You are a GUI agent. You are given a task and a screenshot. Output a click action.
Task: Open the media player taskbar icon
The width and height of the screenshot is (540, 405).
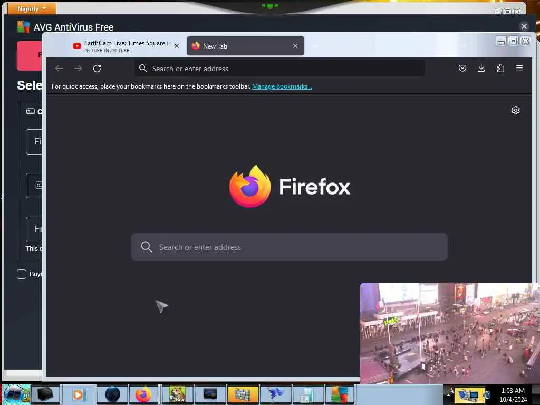78,394
